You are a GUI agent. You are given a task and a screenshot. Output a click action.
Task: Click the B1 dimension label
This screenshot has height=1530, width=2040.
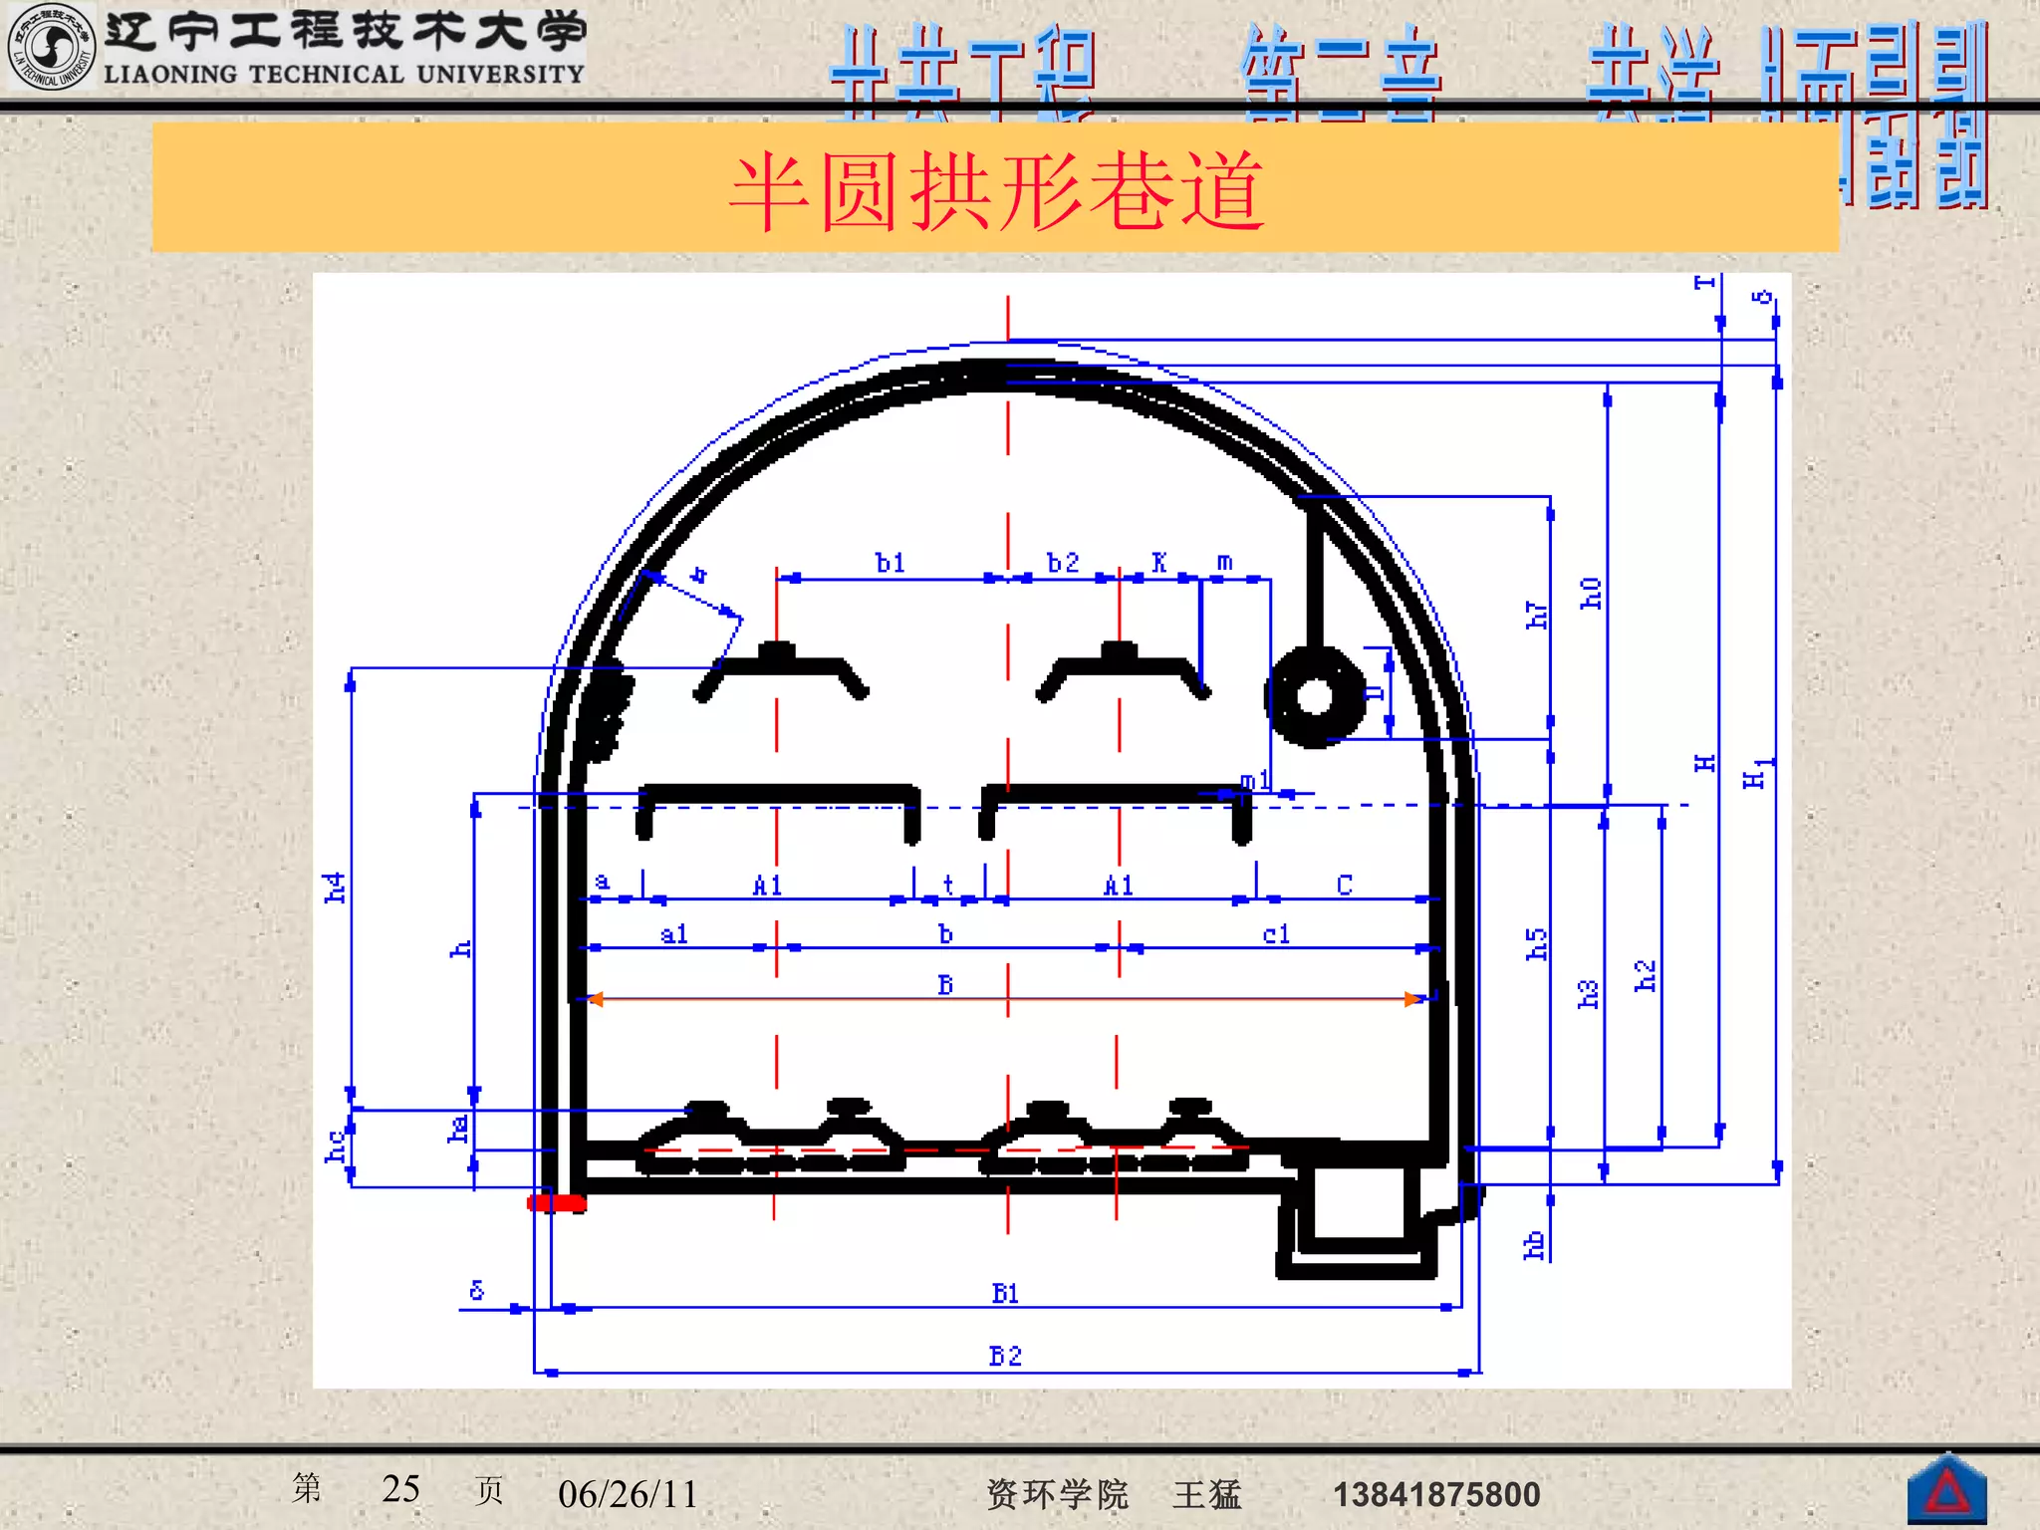tap(1005, 1293)
